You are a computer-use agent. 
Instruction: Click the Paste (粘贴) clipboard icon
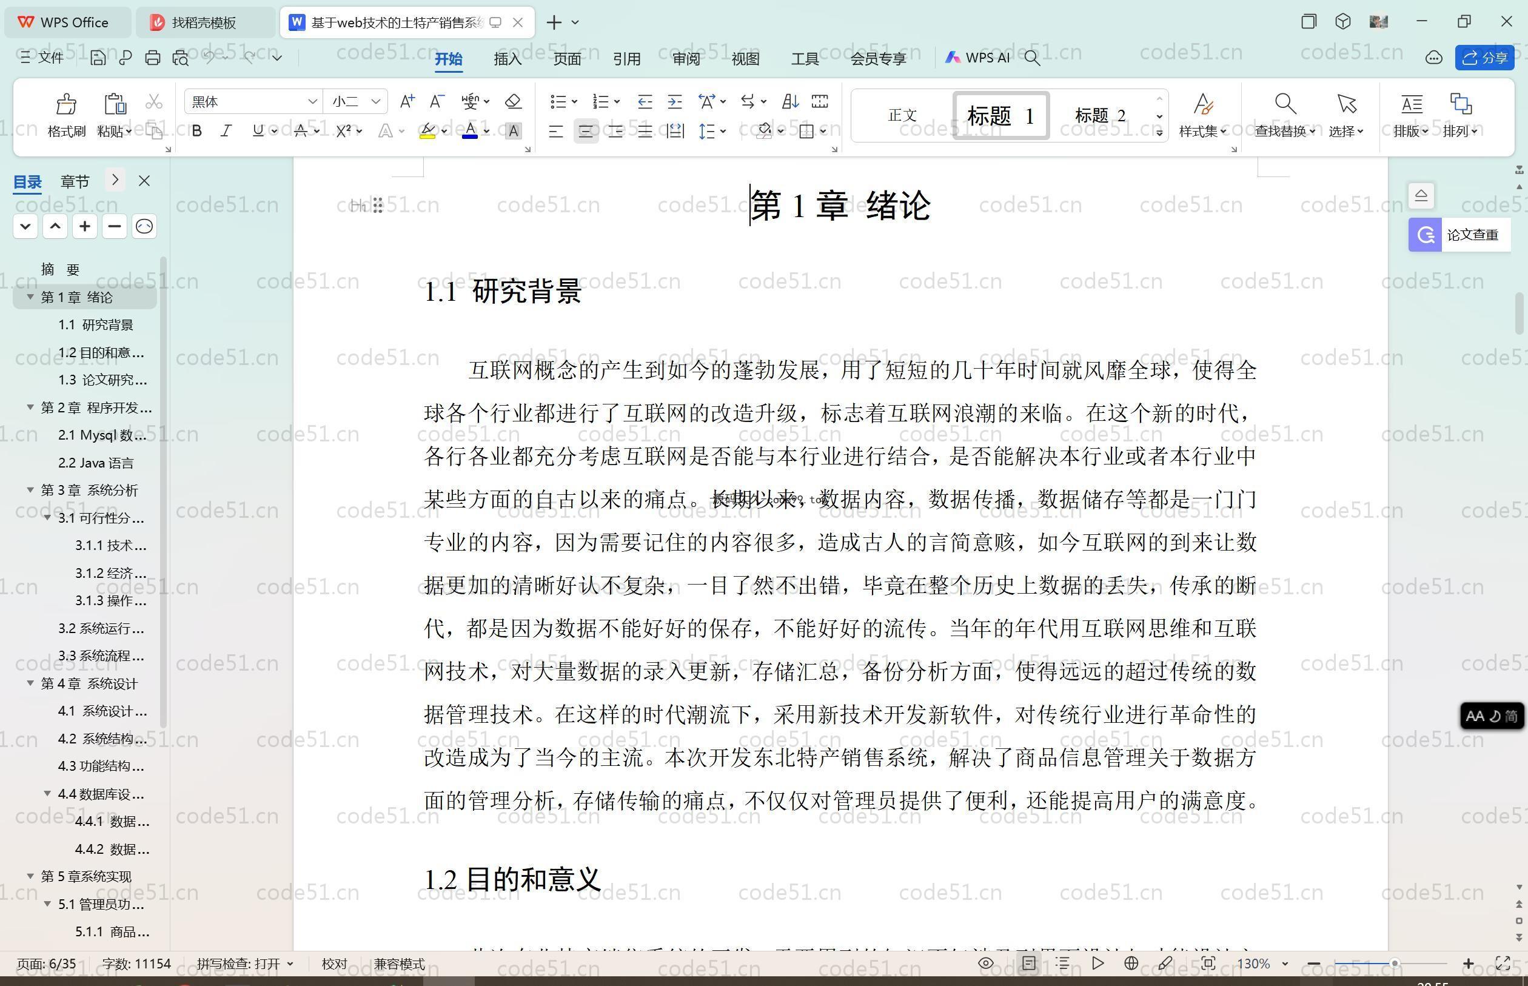[115, 104]
